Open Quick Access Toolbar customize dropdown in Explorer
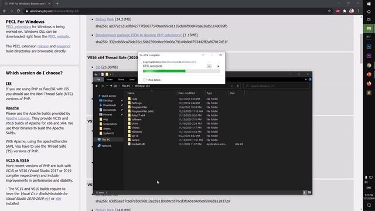 [111, 74]
